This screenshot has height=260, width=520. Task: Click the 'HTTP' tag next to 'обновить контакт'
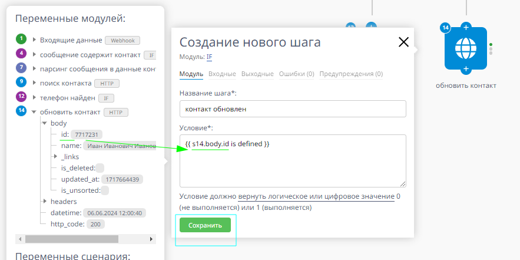pos(116,112)
